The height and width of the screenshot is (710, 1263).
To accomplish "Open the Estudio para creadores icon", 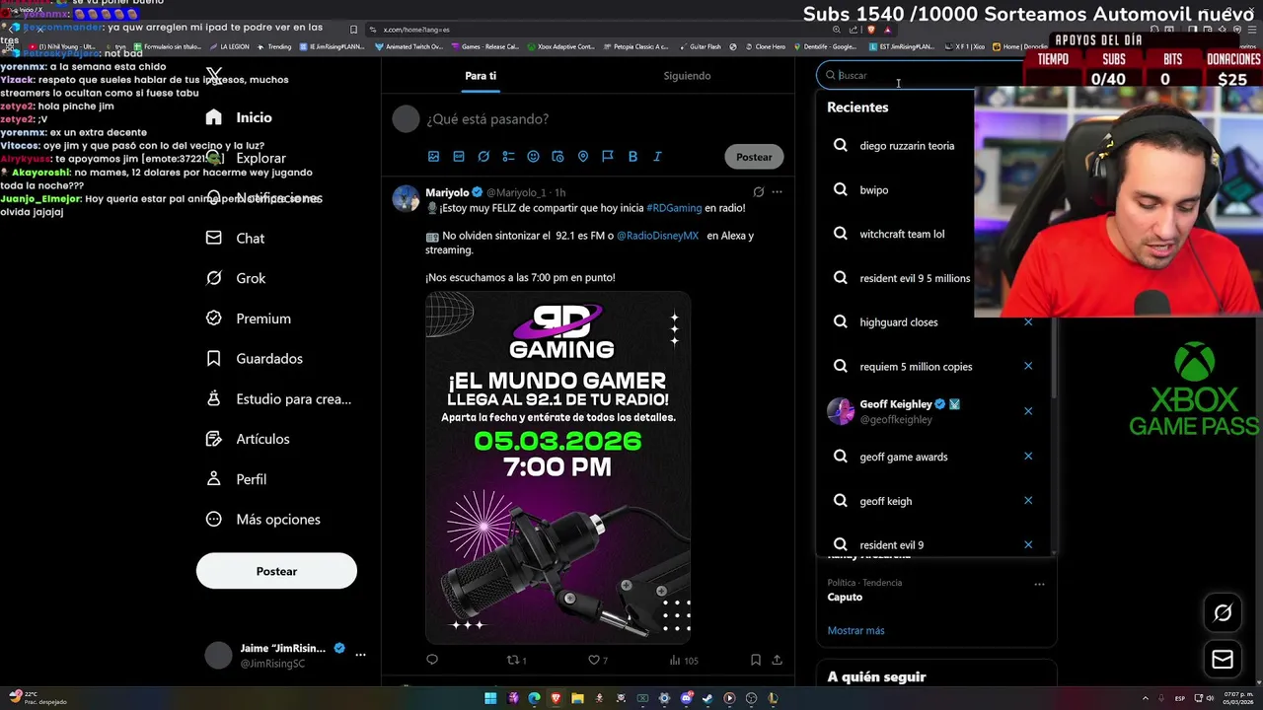I will 213,398.
